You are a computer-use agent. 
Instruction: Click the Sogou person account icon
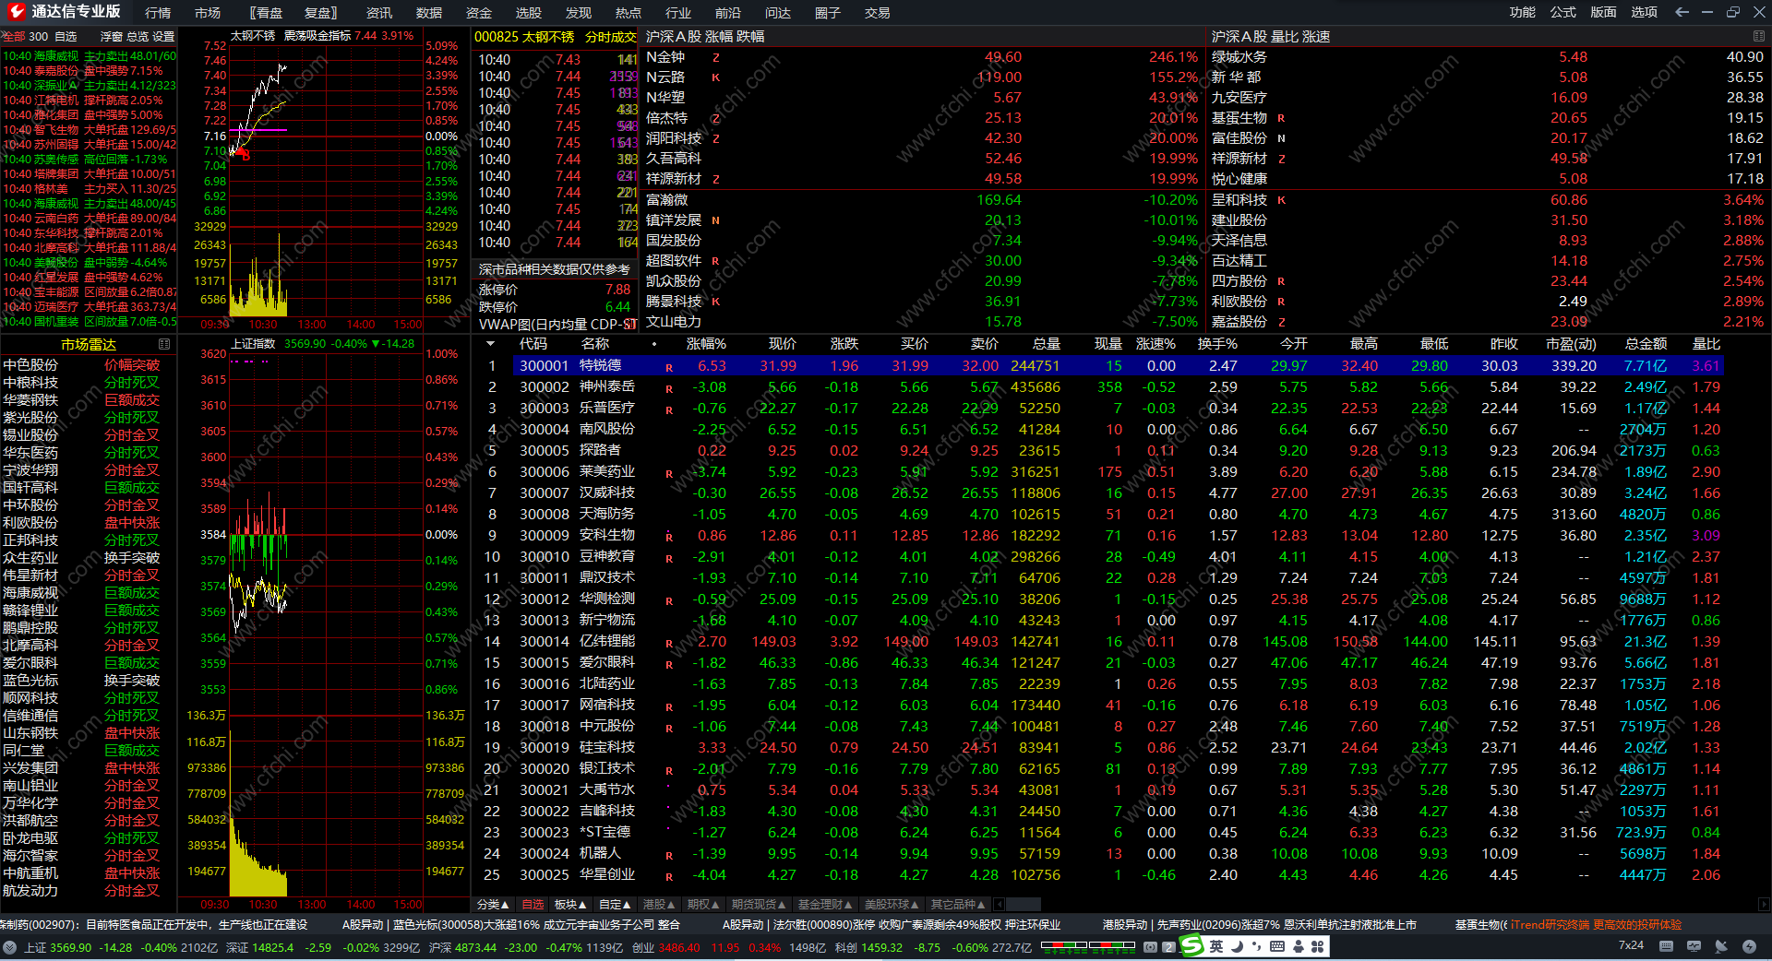pyautogui.click(x=1299, y=946)
